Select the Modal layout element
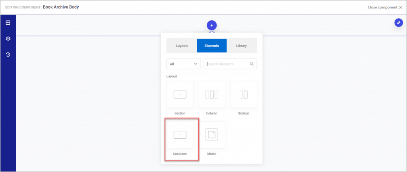The height and width of the screenshot is (172, 407). [x=211, y=135]
